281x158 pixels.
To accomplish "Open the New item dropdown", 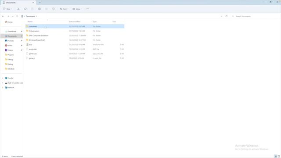I will (7, 9).
